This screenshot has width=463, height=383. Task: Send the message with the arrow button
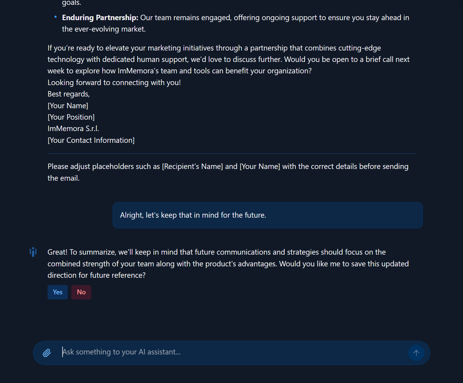click(x=416, y=353)
